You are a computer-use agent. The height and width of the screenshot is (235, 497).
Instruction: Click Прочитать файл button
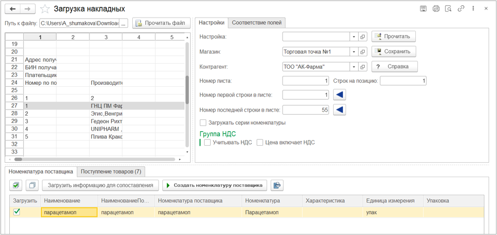coord(161,23)
